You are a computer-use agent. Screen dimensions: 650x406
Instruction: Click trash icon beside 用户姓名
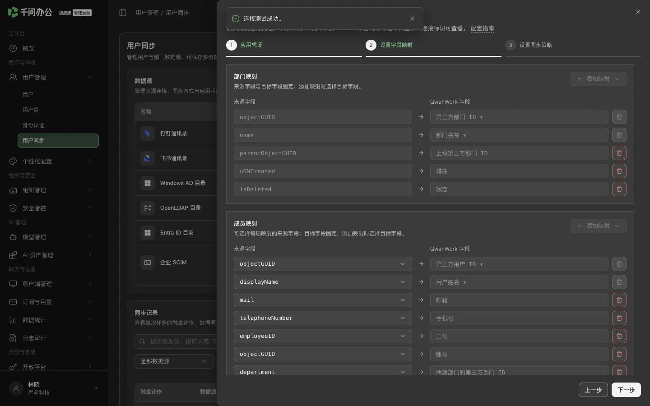click(x=619, y=282)
